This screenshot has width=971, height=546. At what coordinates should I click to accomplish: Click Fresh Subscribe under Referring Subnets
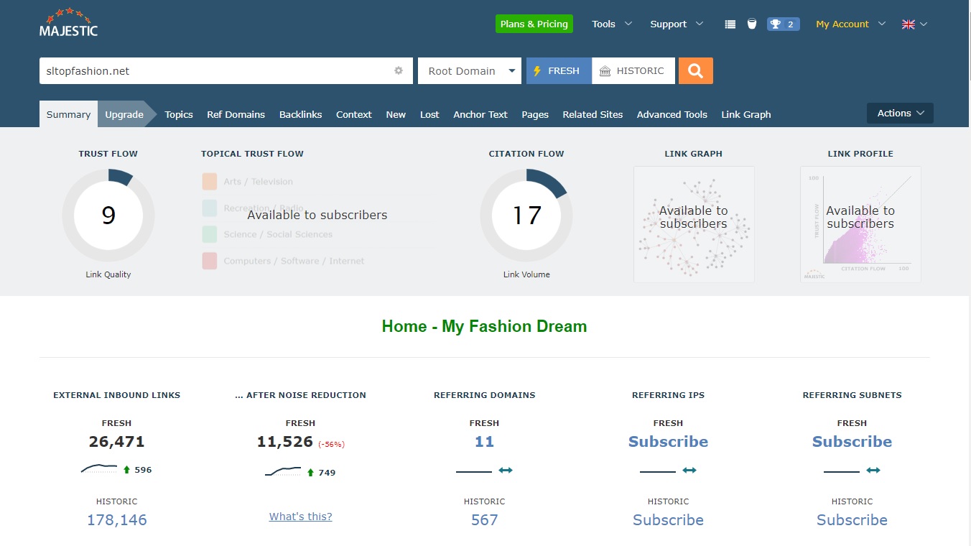(852, 442)
